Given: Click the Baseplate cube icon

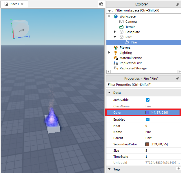Looking at the screenshot, I should pos(121,32).
